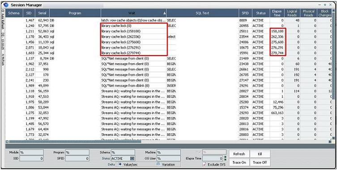Viewport: 337px width, 170px height.
Task: Click the SID filter input field
Action: coord(31,158)
